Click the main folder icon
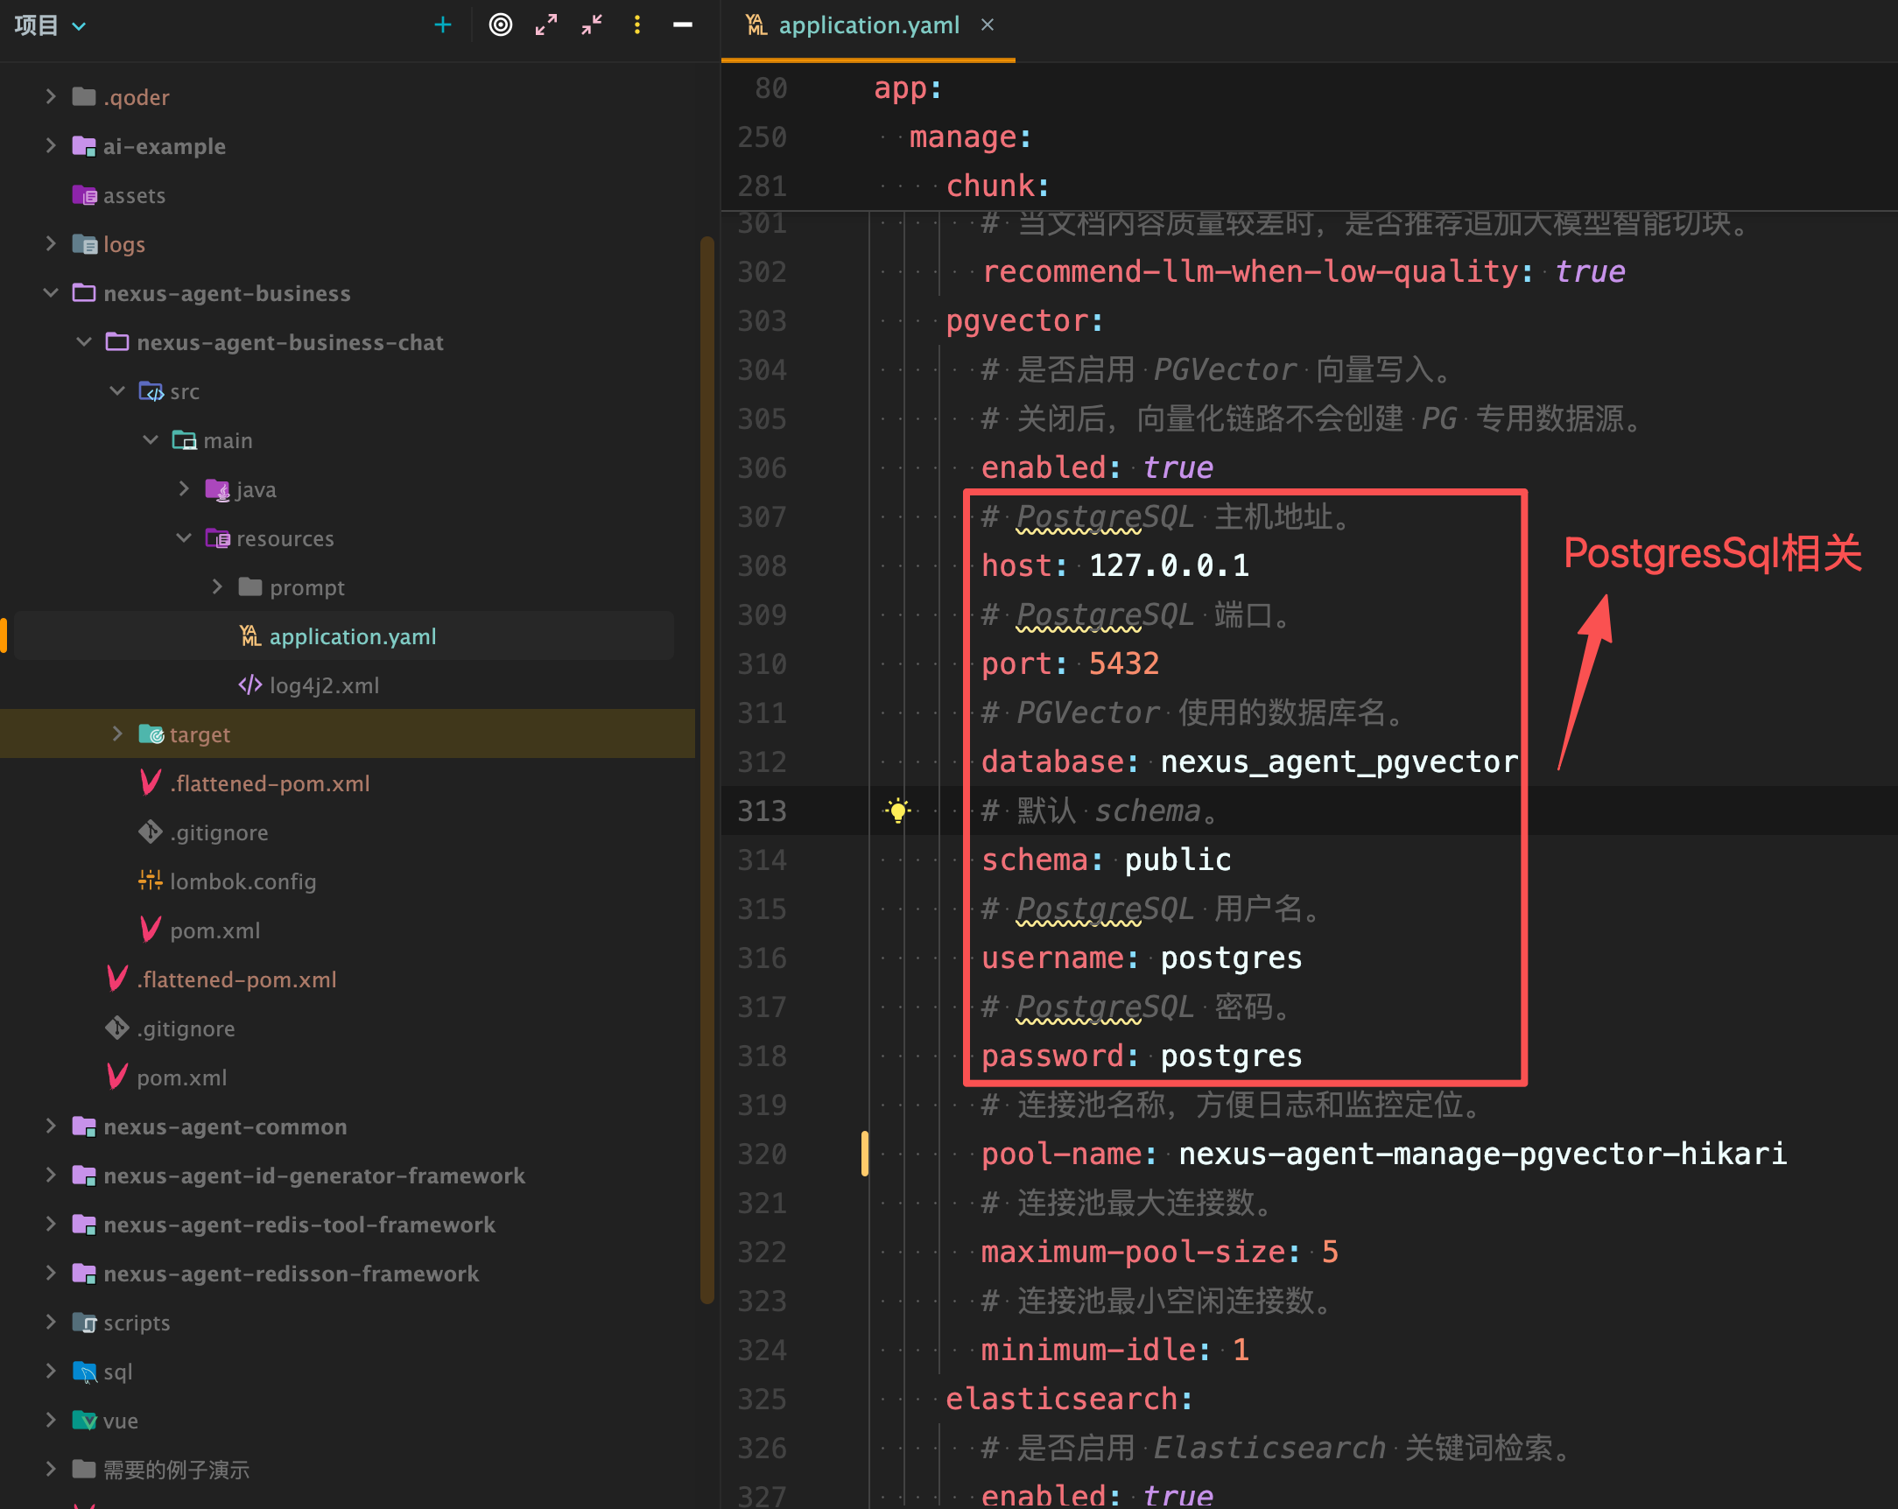The width and height of the screenshot is (1898, 1509). (x=184, y=439)
